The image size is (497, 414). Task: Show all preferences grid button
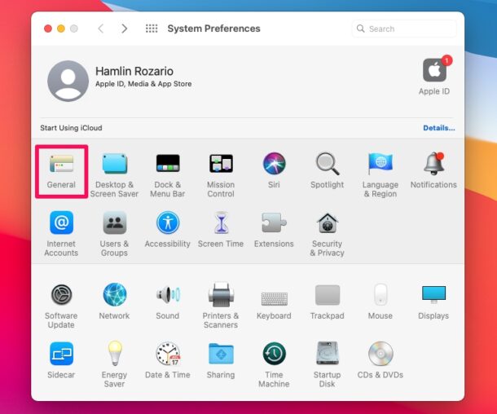click(152, 29)
